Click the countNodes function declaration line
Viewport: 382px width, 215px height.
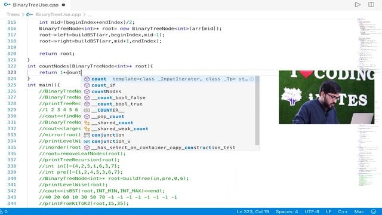90,66
